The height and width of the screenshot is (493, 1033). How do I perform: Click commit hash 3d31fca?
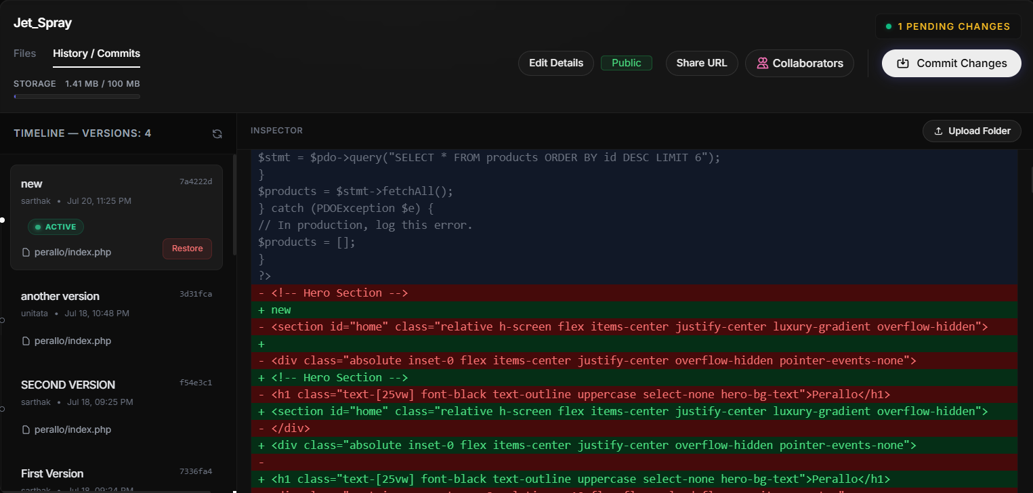click(196, 294)
